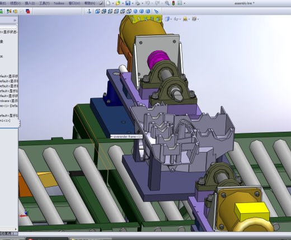Open the Print dropdown arrow
Screen dimensions: 291x240
[x=142, y=3]
